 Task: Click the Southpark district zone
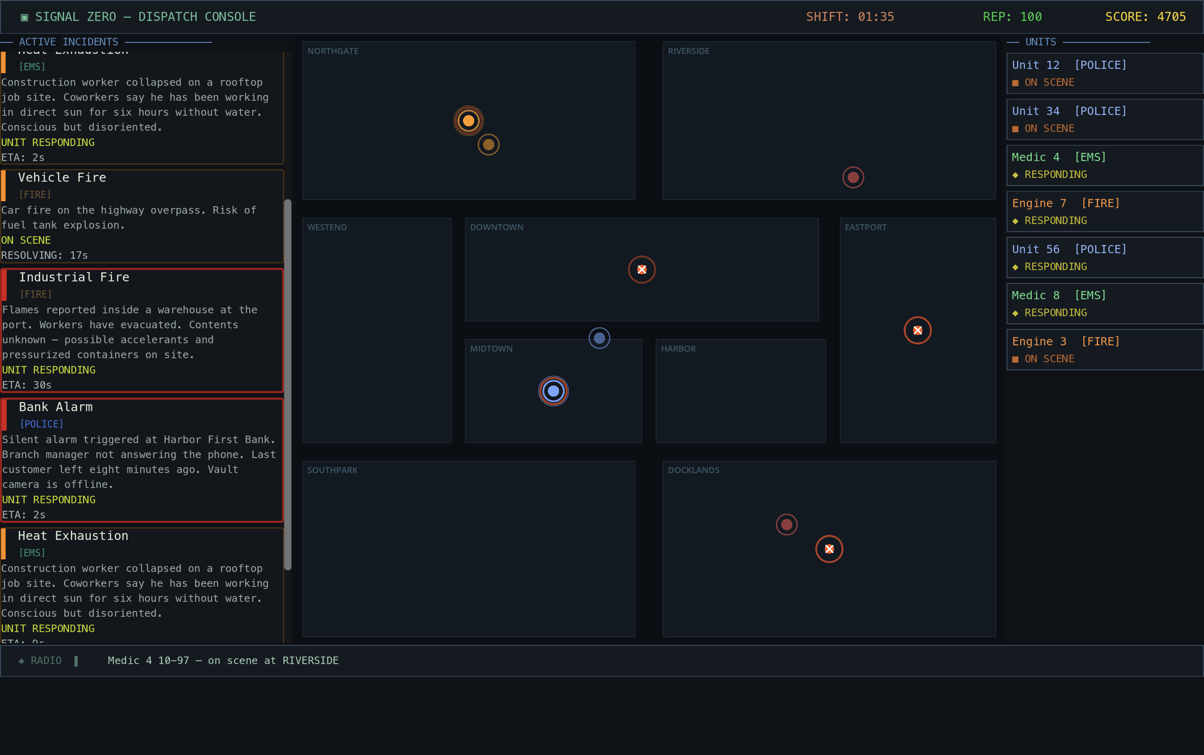(x=468, y=549)
